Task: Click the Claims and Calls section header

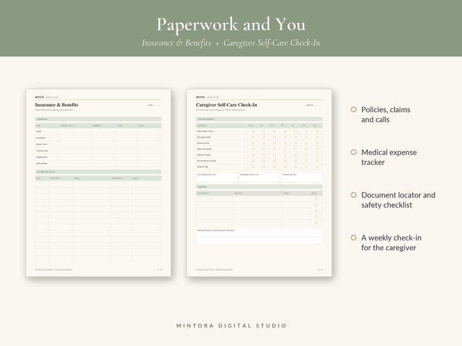Action: click(98, 172)
